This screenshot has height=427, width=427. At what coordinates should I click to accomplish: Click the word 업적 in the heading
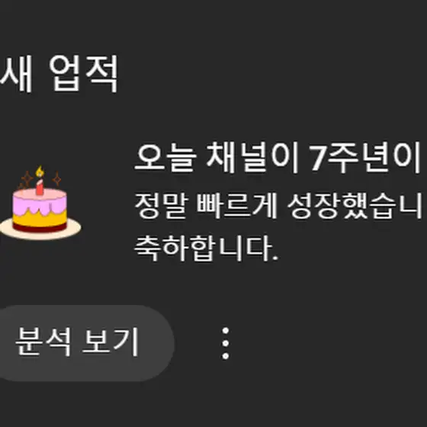84,73
